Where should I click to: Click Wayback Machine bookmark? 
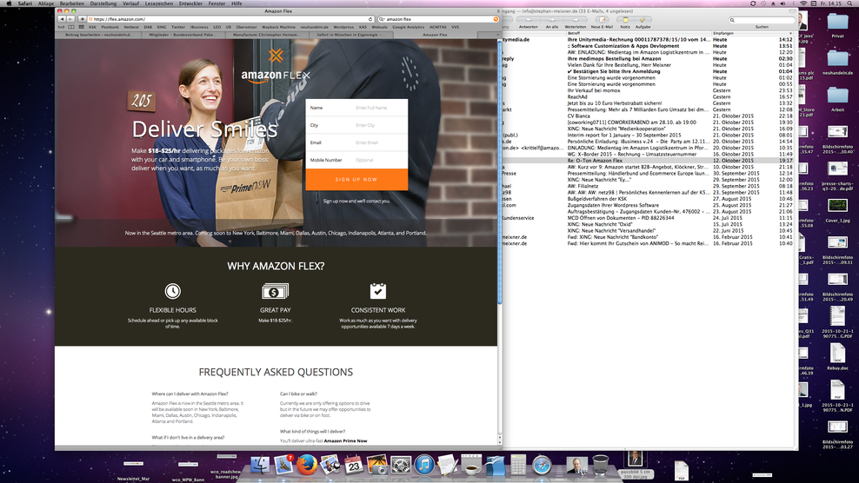point(278,27)
